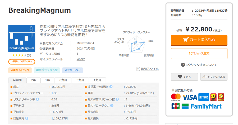The height and width of the screenshot is (125, 238).
Task: Click the 1クリック注文 button
Action: tap(199, 53)
